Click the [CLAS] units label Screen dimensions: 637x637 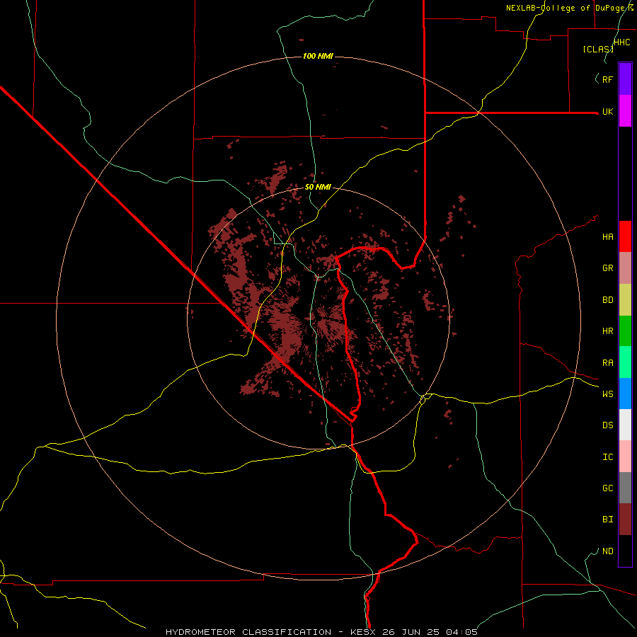tap(598, 49)
